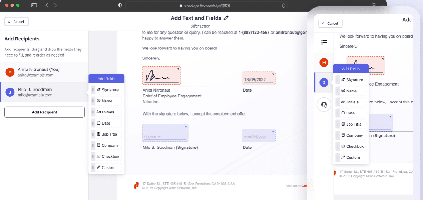
Task: Click the browser reload icon
Action: point(283,5)
